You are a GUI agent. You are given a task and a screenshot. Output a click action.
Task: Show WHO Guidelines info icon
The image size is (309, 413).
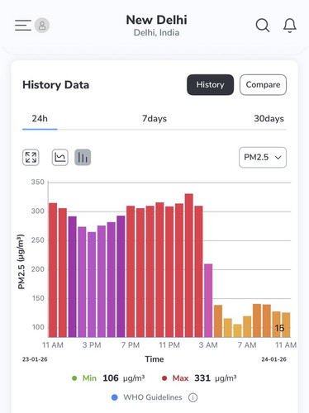(193, 397)
